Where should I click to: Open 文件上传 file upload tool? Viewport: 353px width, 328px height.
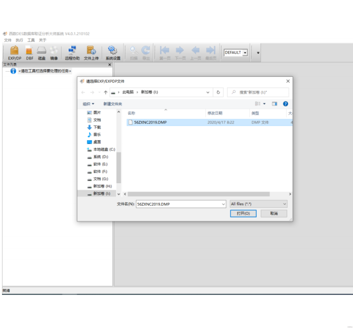[x=91, y=53]
